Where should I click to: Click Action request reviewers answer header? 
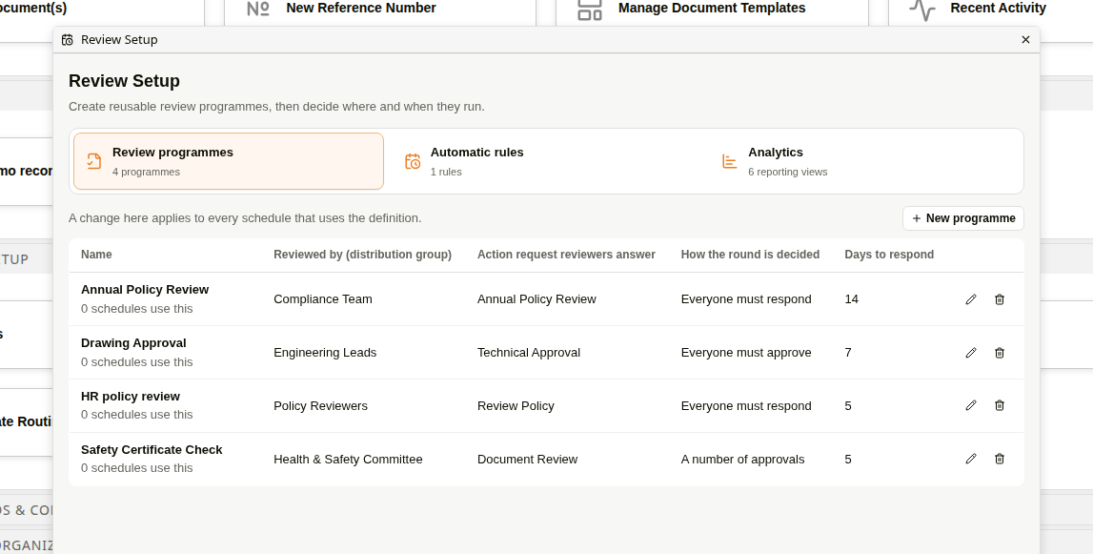tap(566, 255)
